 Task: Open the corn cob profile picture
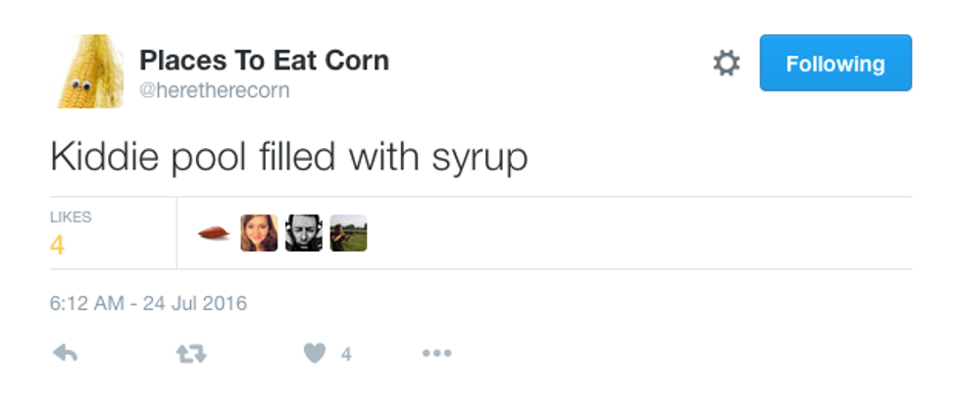point(87,72)
